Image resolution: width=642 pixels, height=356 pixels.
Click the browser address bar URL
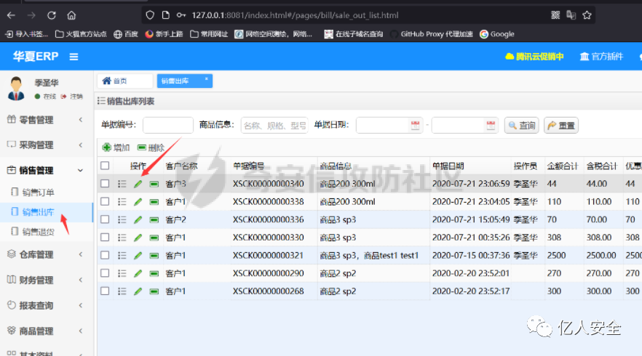point(295,15)
